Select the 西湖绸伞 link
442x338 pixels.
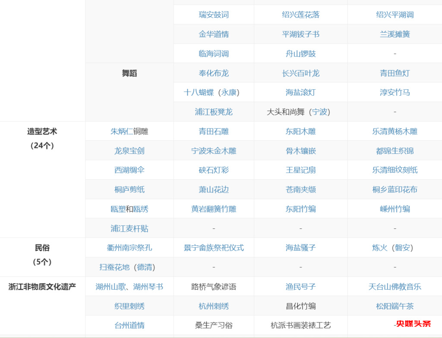[129, 170]
